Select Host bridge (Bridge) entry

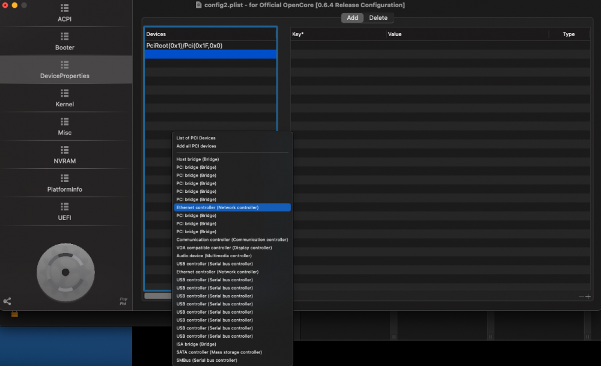click(x=232, y=159)
